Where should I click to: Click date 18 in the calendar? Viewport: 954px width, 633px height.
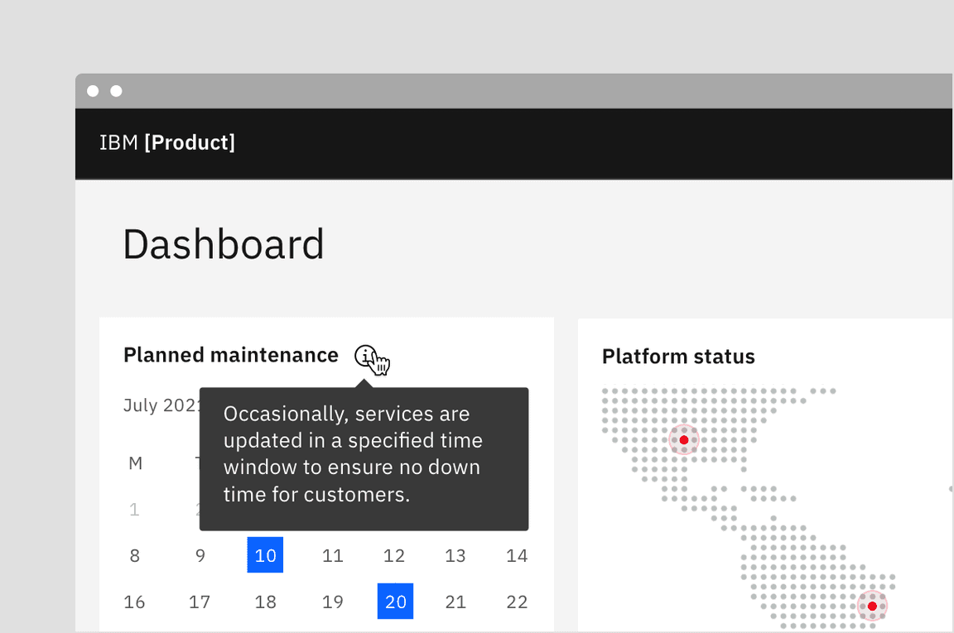click(265, 602)
